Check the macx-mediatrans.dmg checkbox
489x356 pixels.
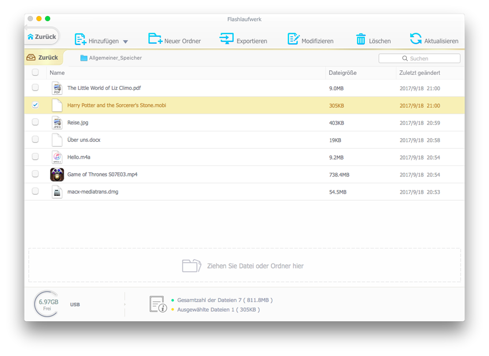35,191
